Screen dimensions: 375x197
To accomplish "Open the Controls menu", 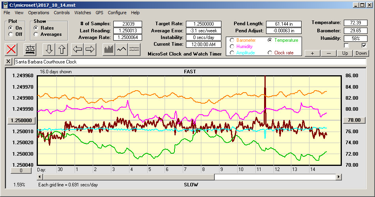I will 62,13.
